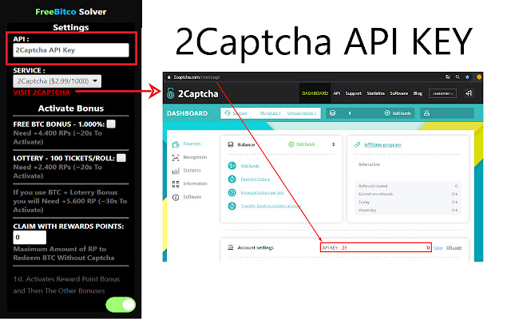Click the user profile icon in dashboard bar
The image size is (511, 319).
426,113
